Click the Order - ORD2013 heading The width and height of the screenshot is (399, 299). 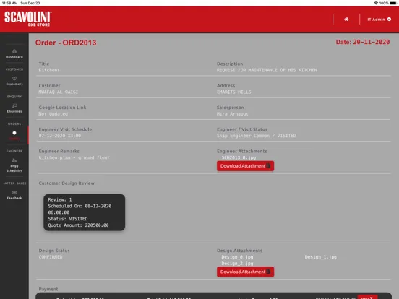click(x=66, y=43)
